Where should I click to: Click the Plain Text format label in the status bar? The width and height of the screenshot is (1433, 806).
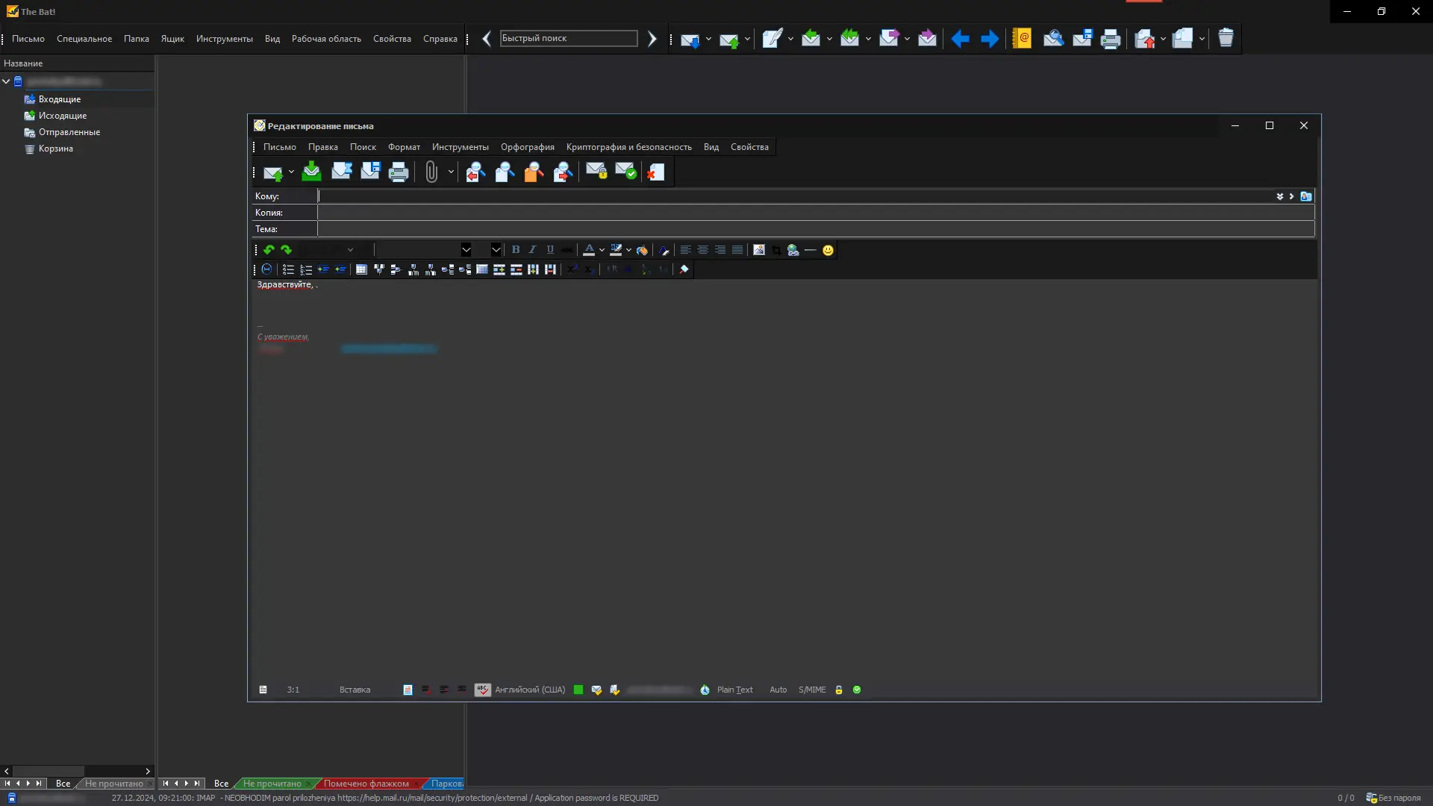coord(734,690)
